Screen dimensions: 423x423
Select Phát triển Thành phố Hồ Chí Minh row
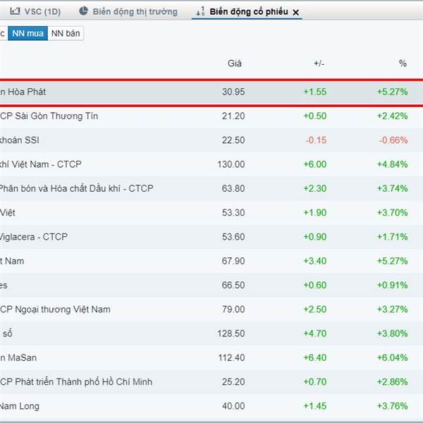coord(211,382)
